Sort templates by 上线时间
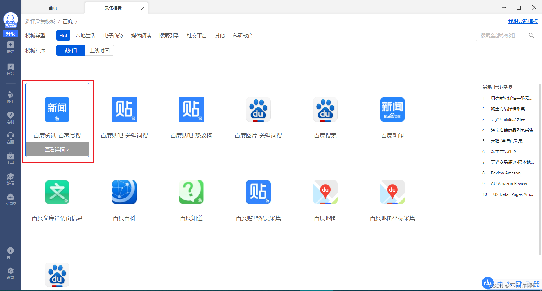 pyautogui.click(x=99, y=50)
